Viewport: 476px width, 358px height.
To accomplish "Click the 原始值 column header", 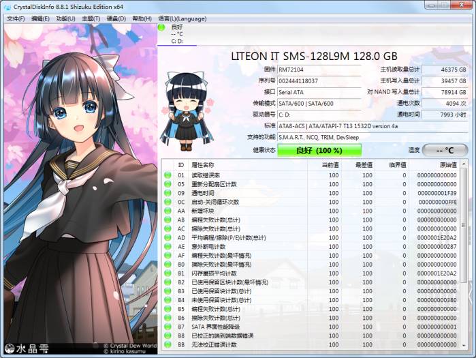I will [x=434, y=165].
